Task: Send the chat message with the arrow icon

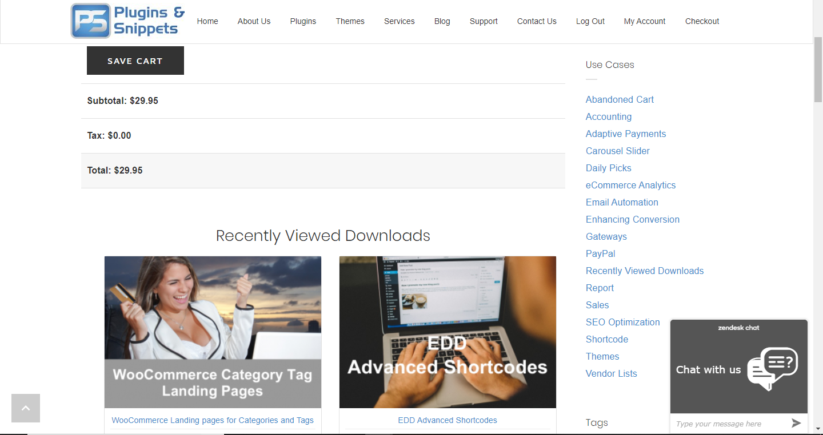Action: click(x=796, y=423)
